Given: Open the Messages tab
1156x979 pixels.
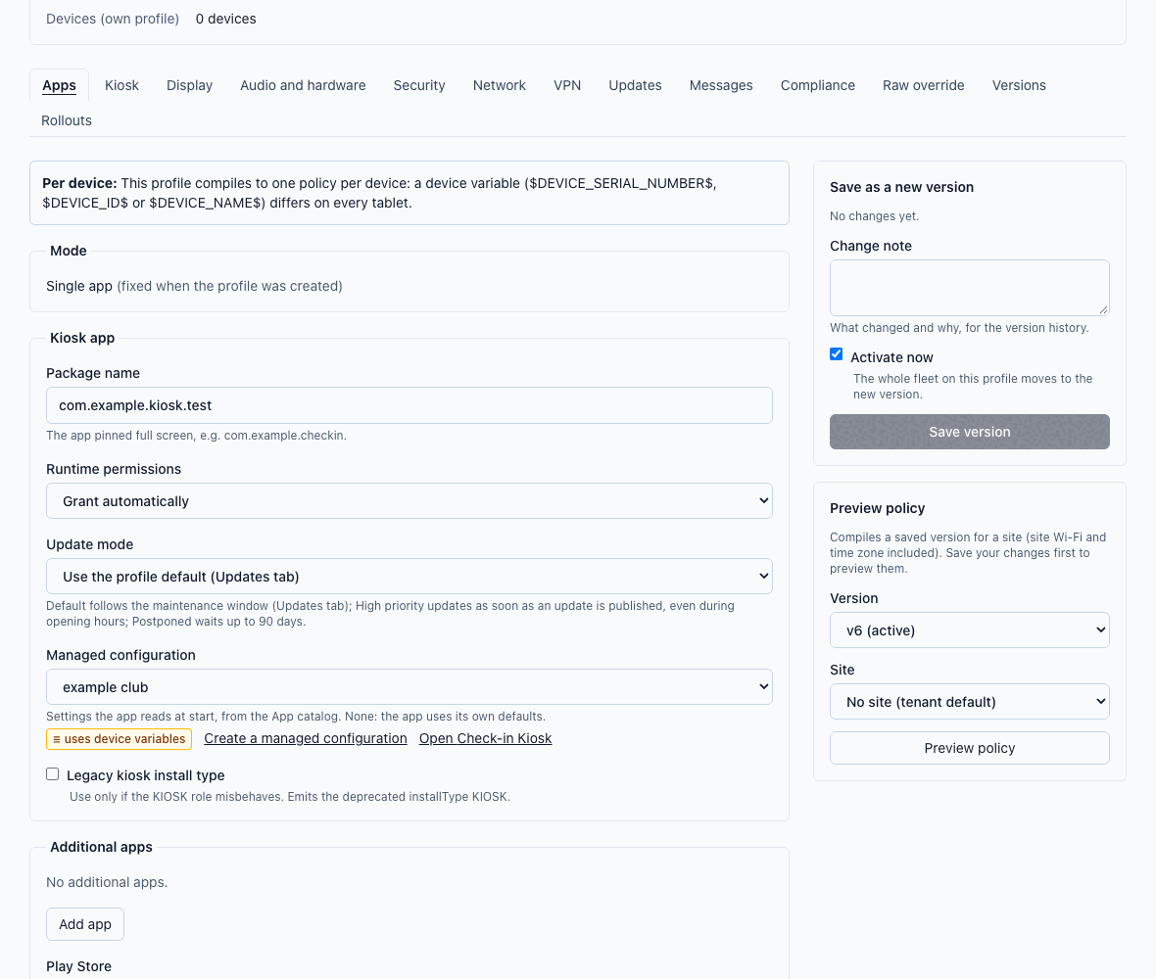Looking at the screenshot, I should tap(721, 85).
